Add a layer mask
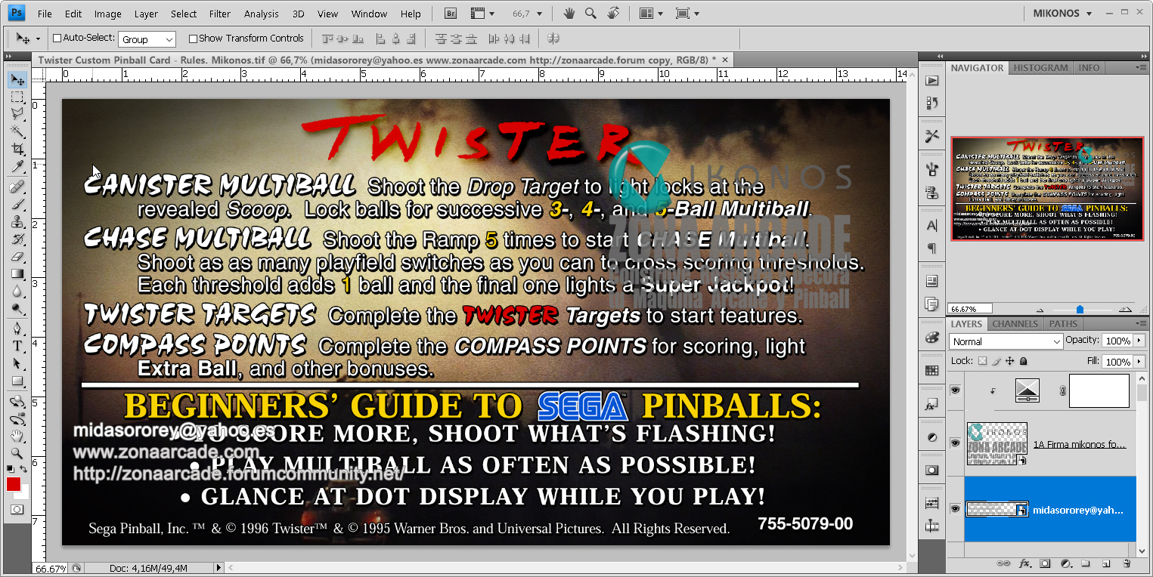 pyautogui.click(x=1046, y=563)
